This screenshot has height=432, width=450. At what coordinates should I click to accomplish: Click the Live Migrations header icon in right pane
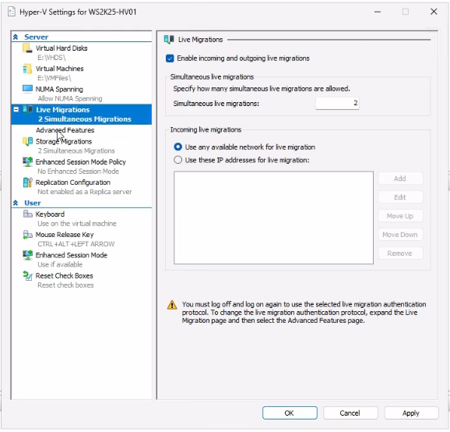[x=169, y=39]
